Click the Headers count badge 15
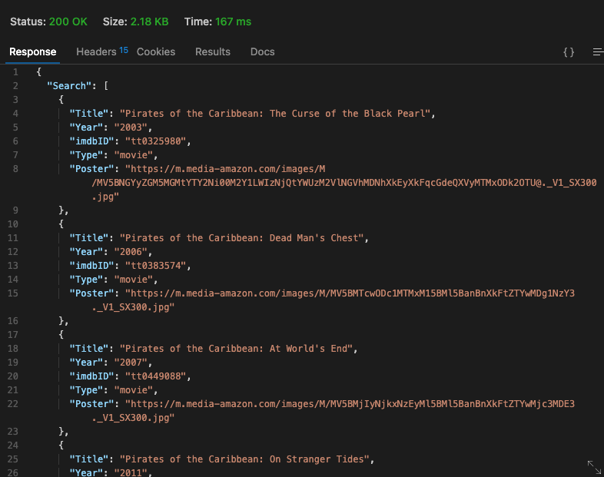The height and width of the screenshot is (477, 604). (124, 50)
